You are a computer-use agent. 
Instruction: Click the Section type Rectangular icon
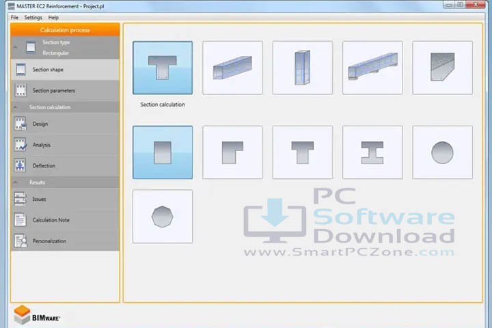[x=31, y=47]
